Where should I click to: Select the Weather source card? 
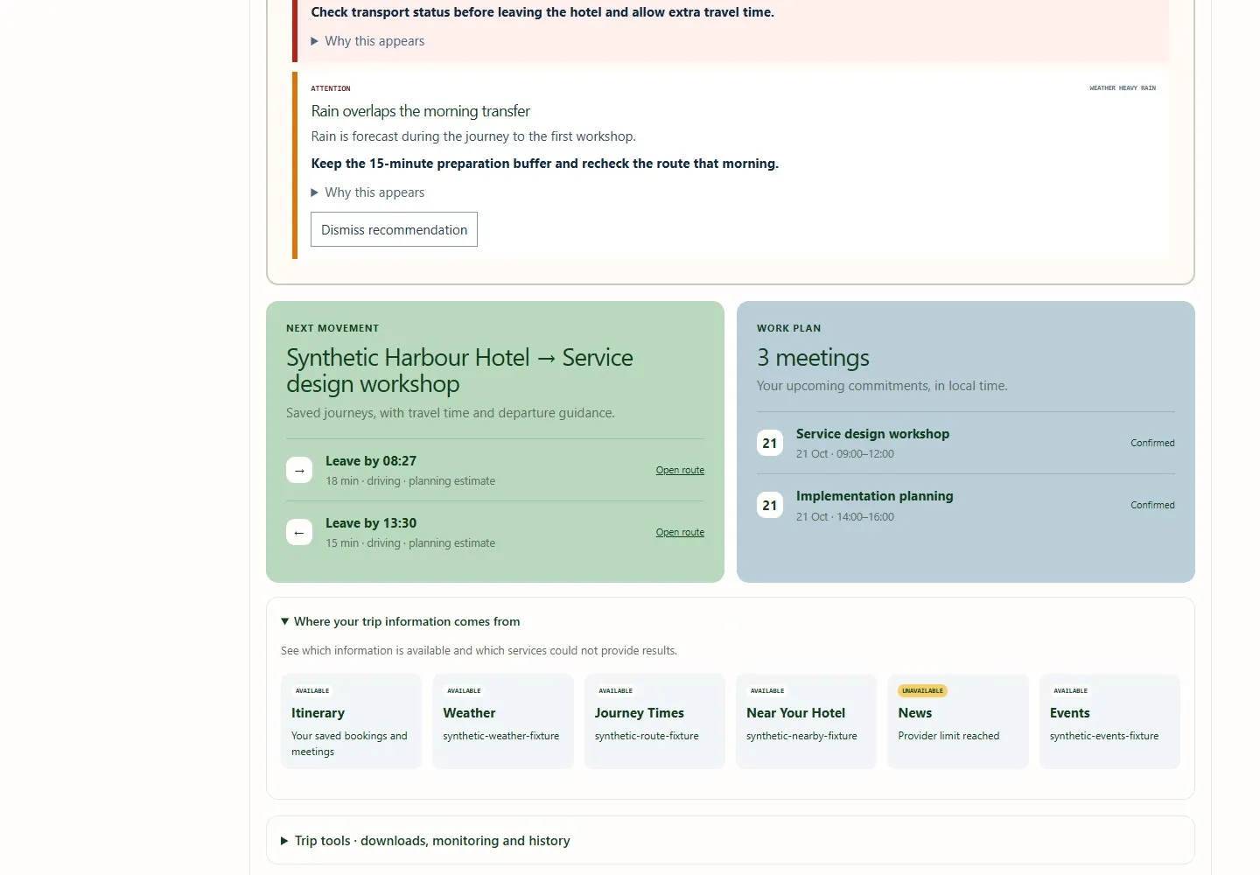[503, 721]
